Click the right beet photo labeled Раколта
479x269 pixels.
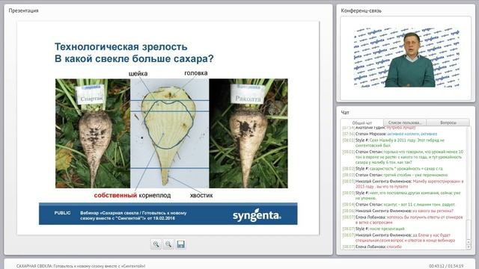coord(248,133)
